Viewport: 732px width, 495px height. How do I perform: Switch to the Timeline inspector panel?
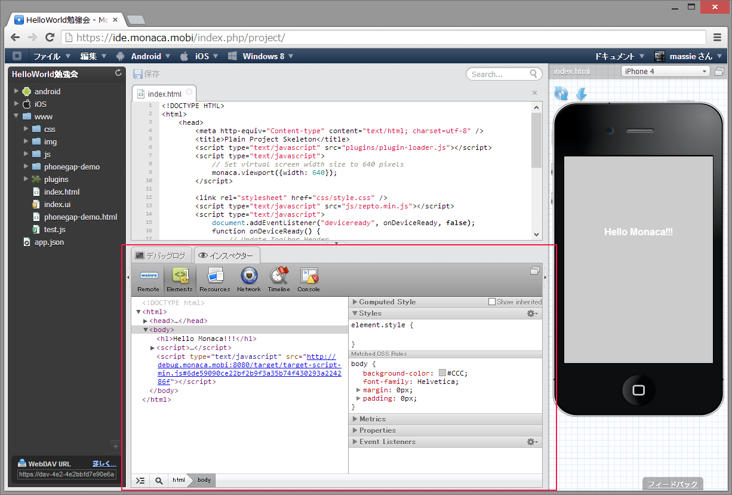tap(279, 279)
